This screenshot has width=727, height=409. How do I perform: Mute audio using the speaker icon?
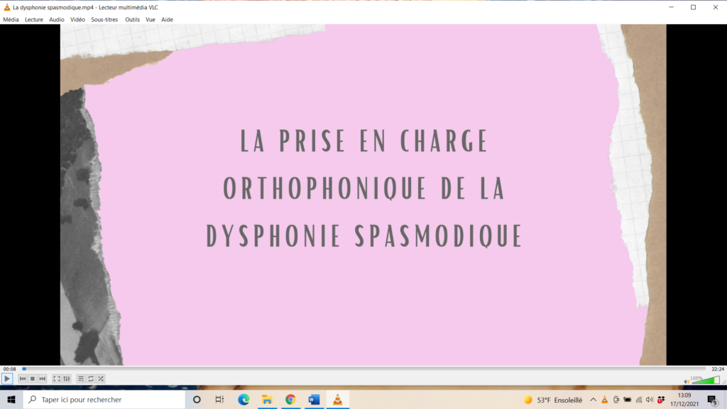tap(687, 381)
